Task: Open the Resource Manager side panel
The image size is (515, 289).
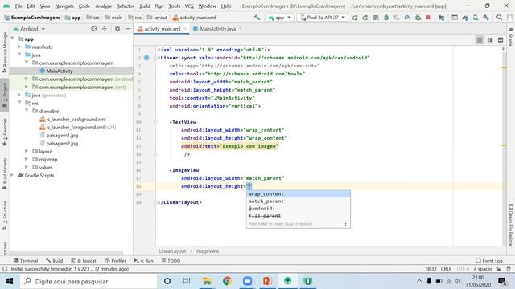Action: coord(5,52)
